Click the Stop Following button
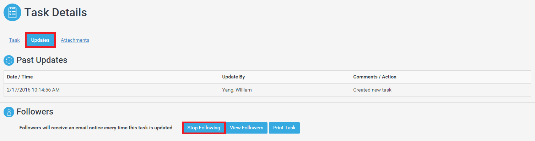Image resolution: width=535 pixels, height=141 pixels. click(x=204, y=128)
